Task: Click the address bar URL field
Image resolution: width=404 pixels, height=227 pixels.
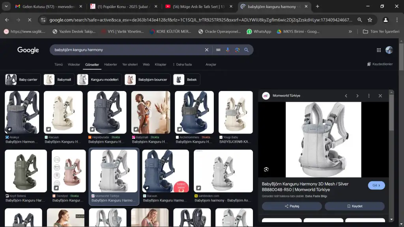Action: coord(201,20)
